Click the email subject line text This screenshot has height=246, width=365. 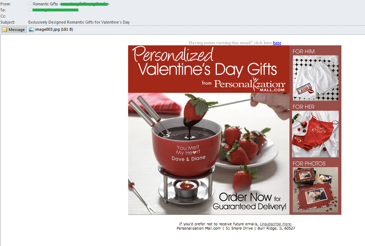(79, 22)
